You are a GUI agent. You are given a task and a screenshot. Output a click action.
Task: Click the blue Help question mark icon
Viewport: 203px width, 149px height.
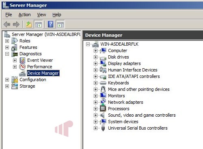[x=50, y=24]
